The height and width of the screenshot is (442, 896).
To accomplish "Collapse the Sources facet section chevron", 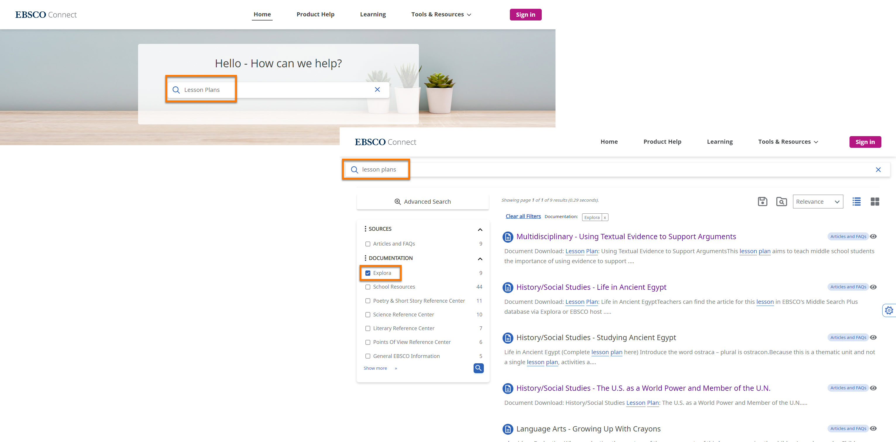I will coord(480,230).
